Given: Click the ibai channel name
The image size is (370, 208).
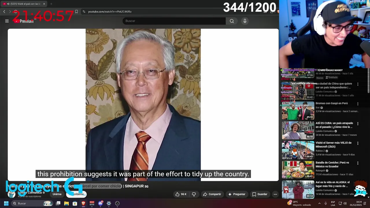Looking at the screenshot, I should (x=317, y=107).
